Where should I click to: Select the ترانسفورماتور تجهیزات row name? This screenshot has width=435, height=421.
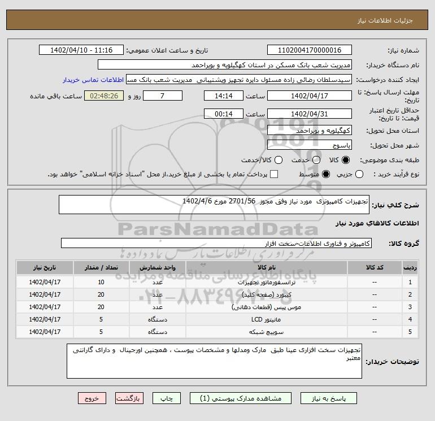pos(267,282)
